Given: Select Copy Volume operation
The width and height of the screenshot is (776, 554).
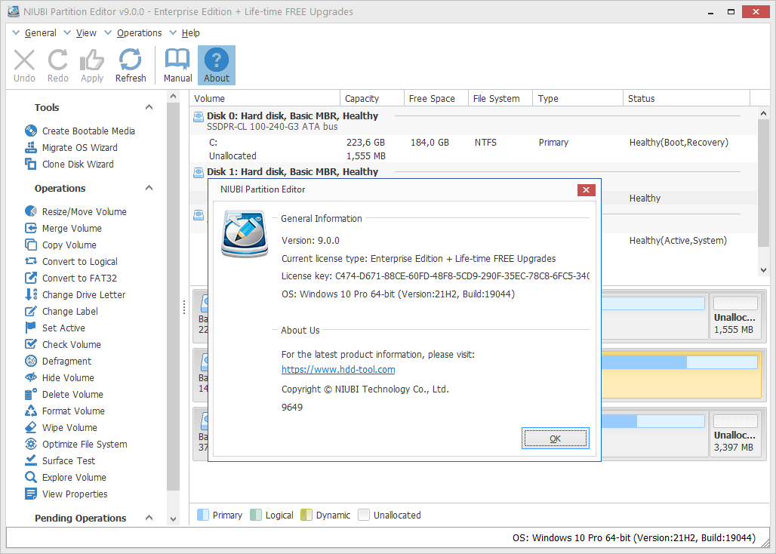Looking at the screenshot, I should [x=61, y=245].
